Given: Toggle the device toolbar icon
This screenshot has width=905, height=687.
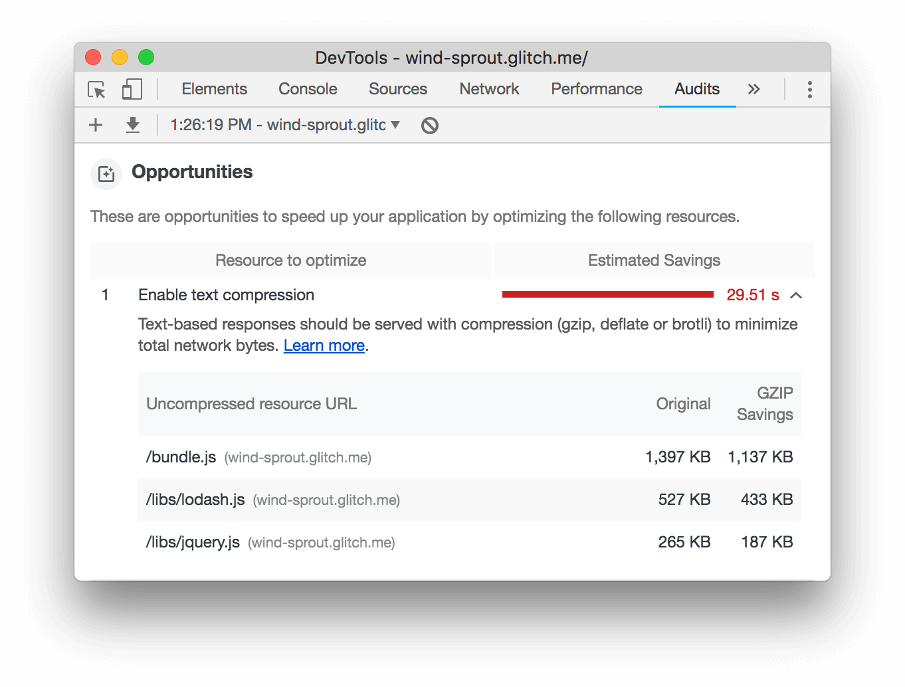Looking at the screenshot, I should 132,89.
